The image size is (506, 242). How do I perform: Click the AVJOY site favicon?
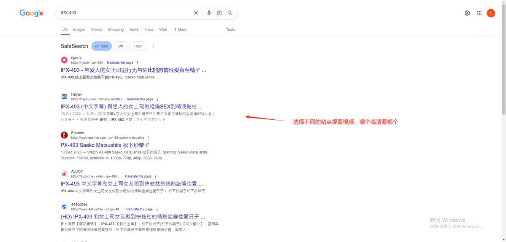pos(64,174)
